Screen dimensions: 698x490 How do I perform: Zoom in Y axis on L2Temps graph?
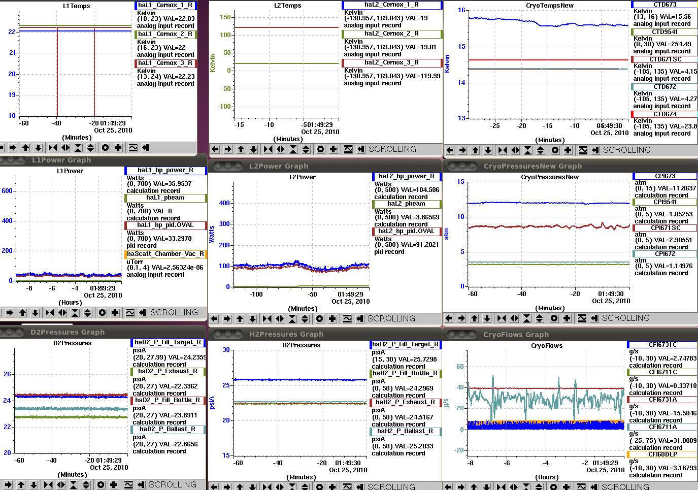pyautogui.click(x=293, y=149)
